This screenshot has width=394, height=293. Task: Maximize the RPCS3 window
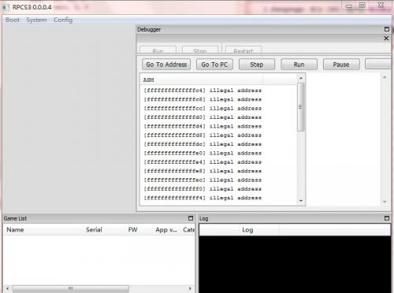pyautogui.click(x=362, y=6)
